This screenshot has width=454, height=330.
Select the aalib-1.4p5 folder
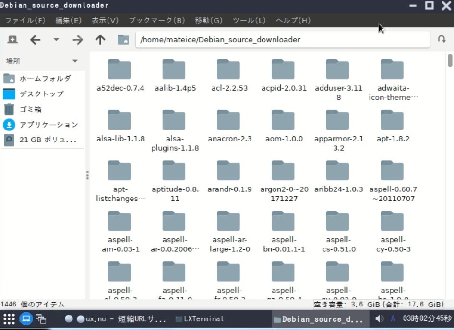(x=175, y=76)
